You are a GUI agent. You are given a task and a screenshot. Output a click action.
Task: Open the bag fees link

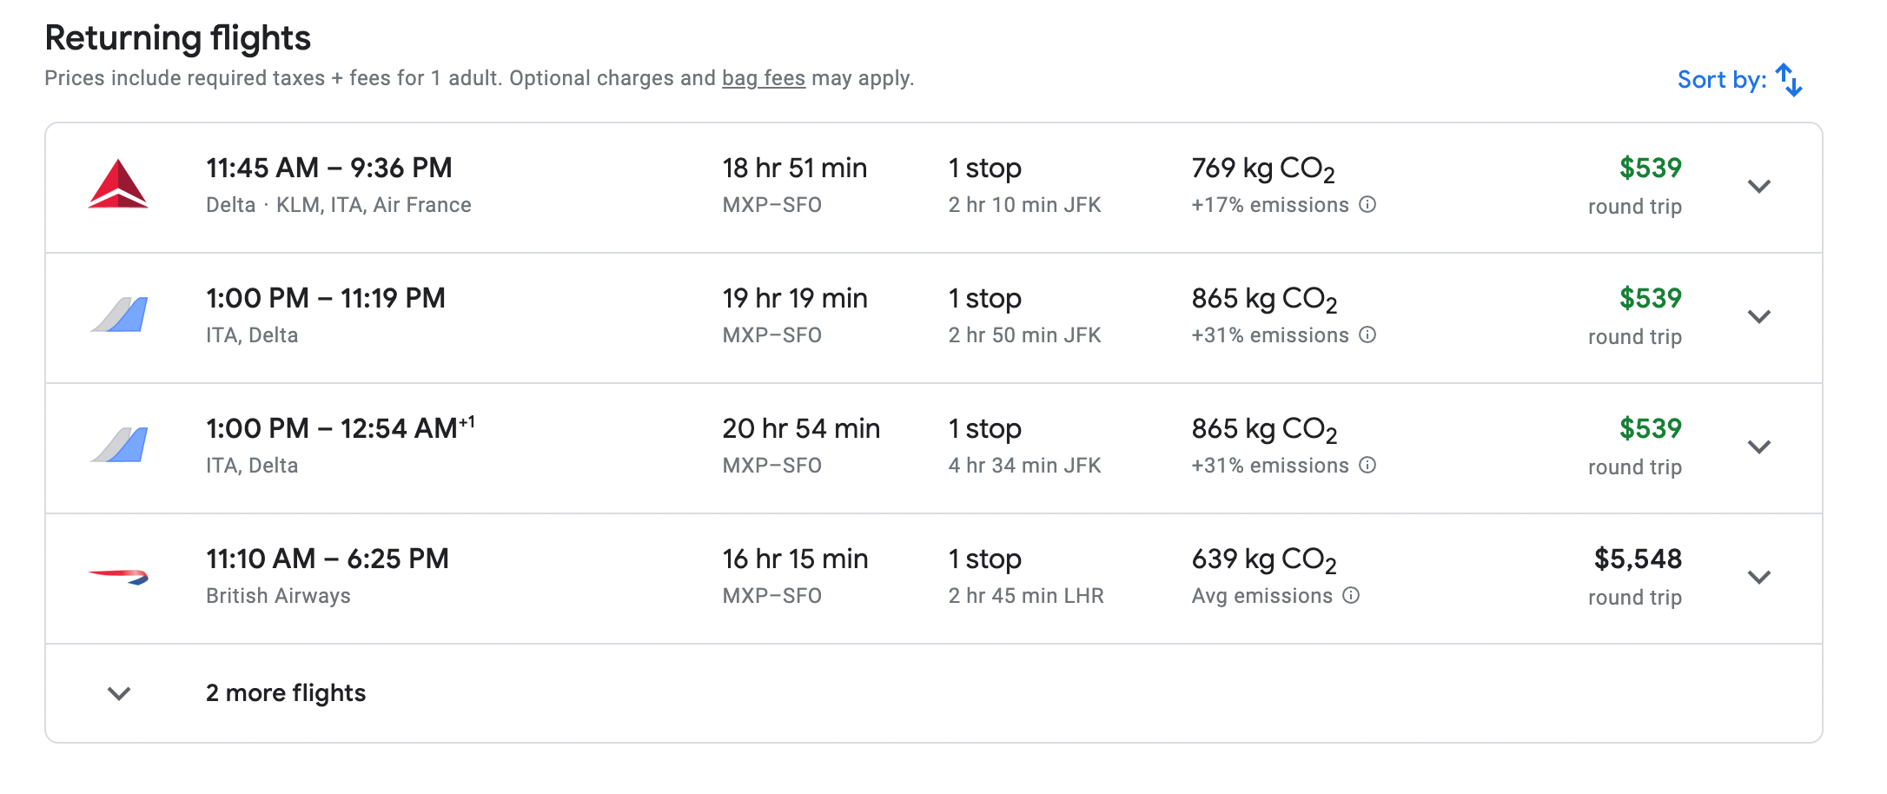point(763,78)
